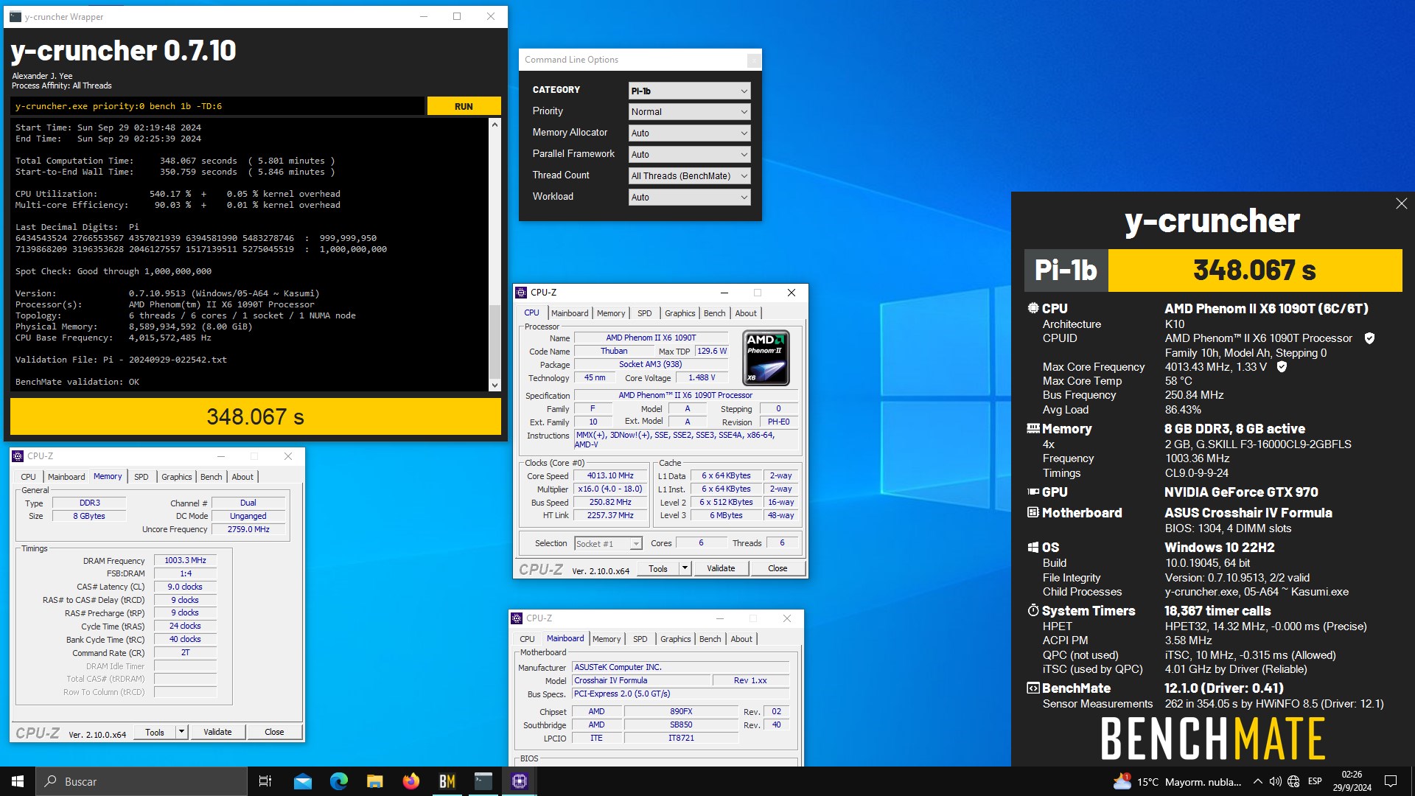Image resolution: width=1415 pixels, height=796 pixels.
Task: Switch to Memory tab in Mainboard CPU-Z window
Action: 607,639
